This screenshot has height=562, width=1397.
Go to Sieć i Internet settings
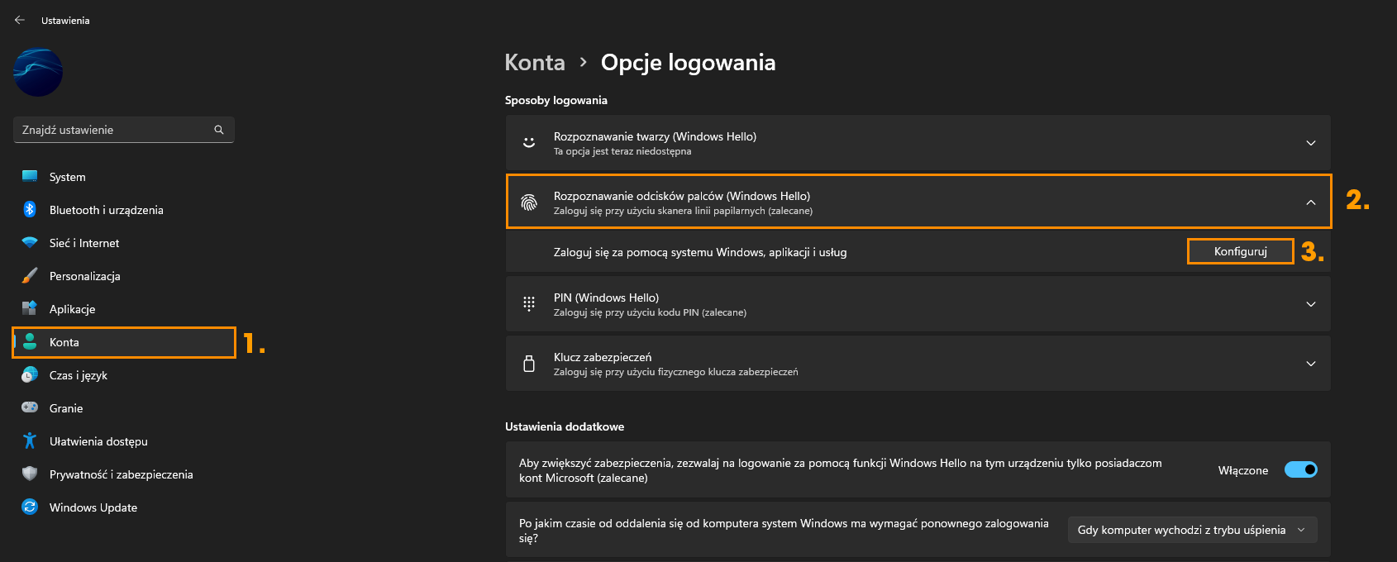124,243
